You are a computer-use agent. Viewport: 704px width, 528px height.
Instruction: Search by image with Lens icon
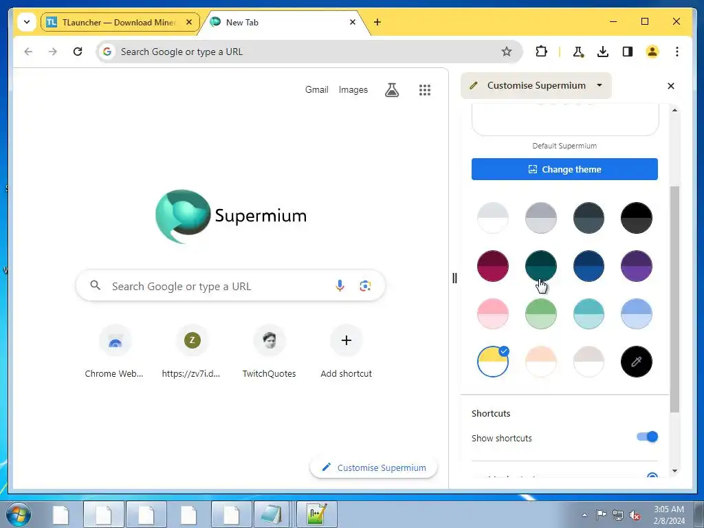pos(365,285)
